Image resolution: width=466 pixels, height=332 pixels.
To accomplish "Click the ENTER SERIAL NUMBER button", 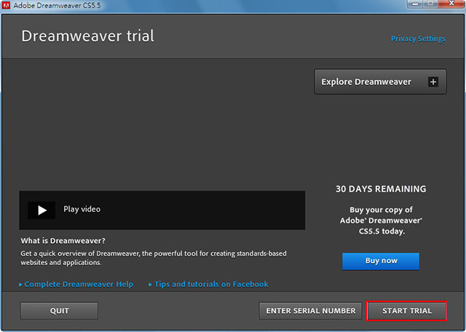I will (x=311, y=311).
